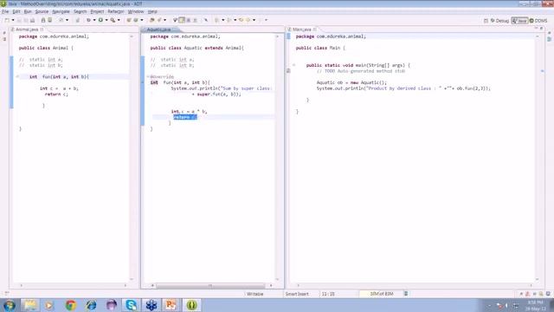Image resolution: width=554 pixels, height=312 pixels.
Task: Switch to the Animal.java editor tab
Action: click(27, 29)
